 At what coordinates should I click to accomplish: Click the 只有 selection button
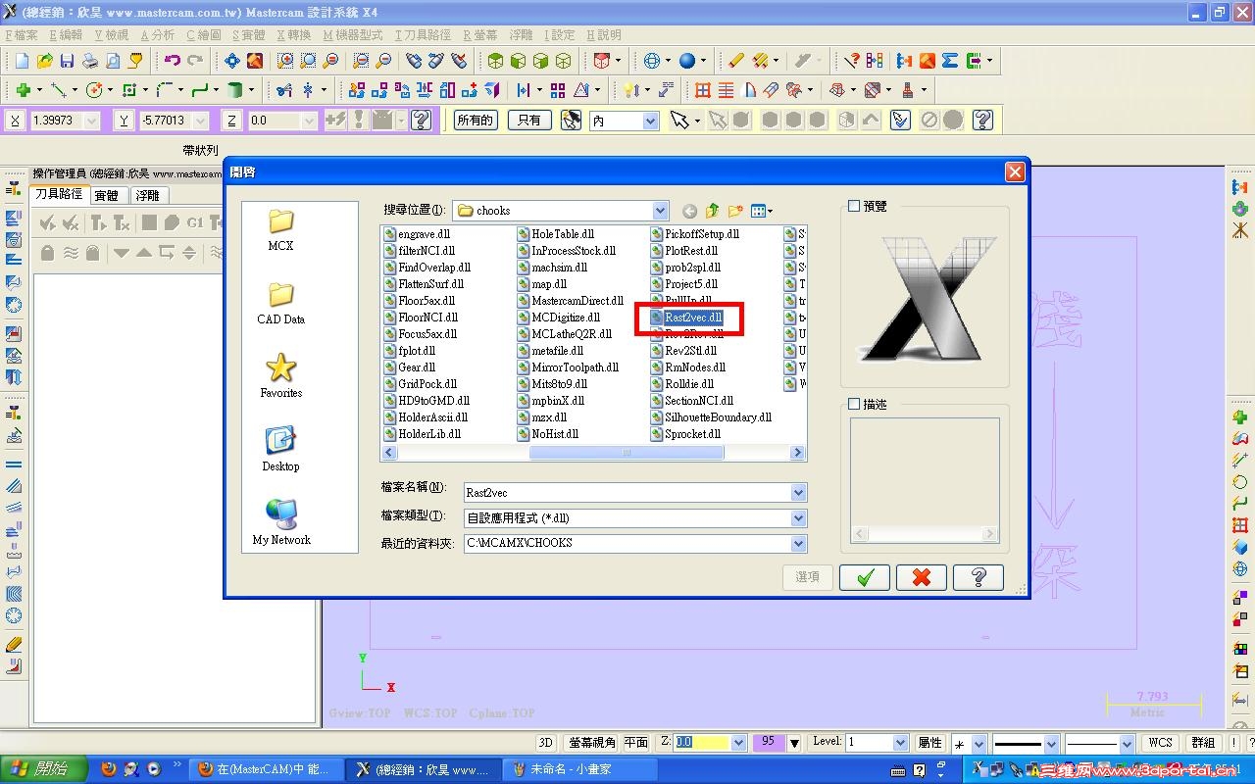(528, 121)
